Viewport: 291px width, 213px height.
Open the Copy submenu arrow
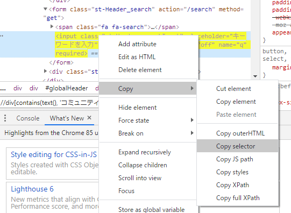pyautogui.click(x=192, y=88)
